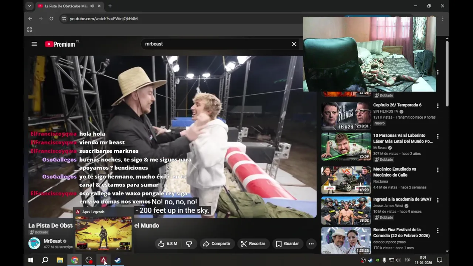The height and width of the screenshot is (266, 473).
Task: Go back to the previous page
Action: [x=30, y=18]
